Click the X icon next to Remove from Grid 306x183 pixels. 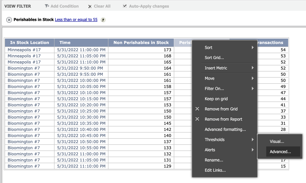pyautogui.click(x=197, y=109)
